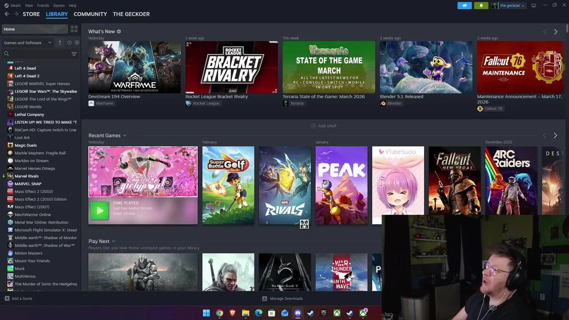Screen dimensions: 569x320
Task: Select MARVEL SNAP in game list
Action: [x=28, y=184]
